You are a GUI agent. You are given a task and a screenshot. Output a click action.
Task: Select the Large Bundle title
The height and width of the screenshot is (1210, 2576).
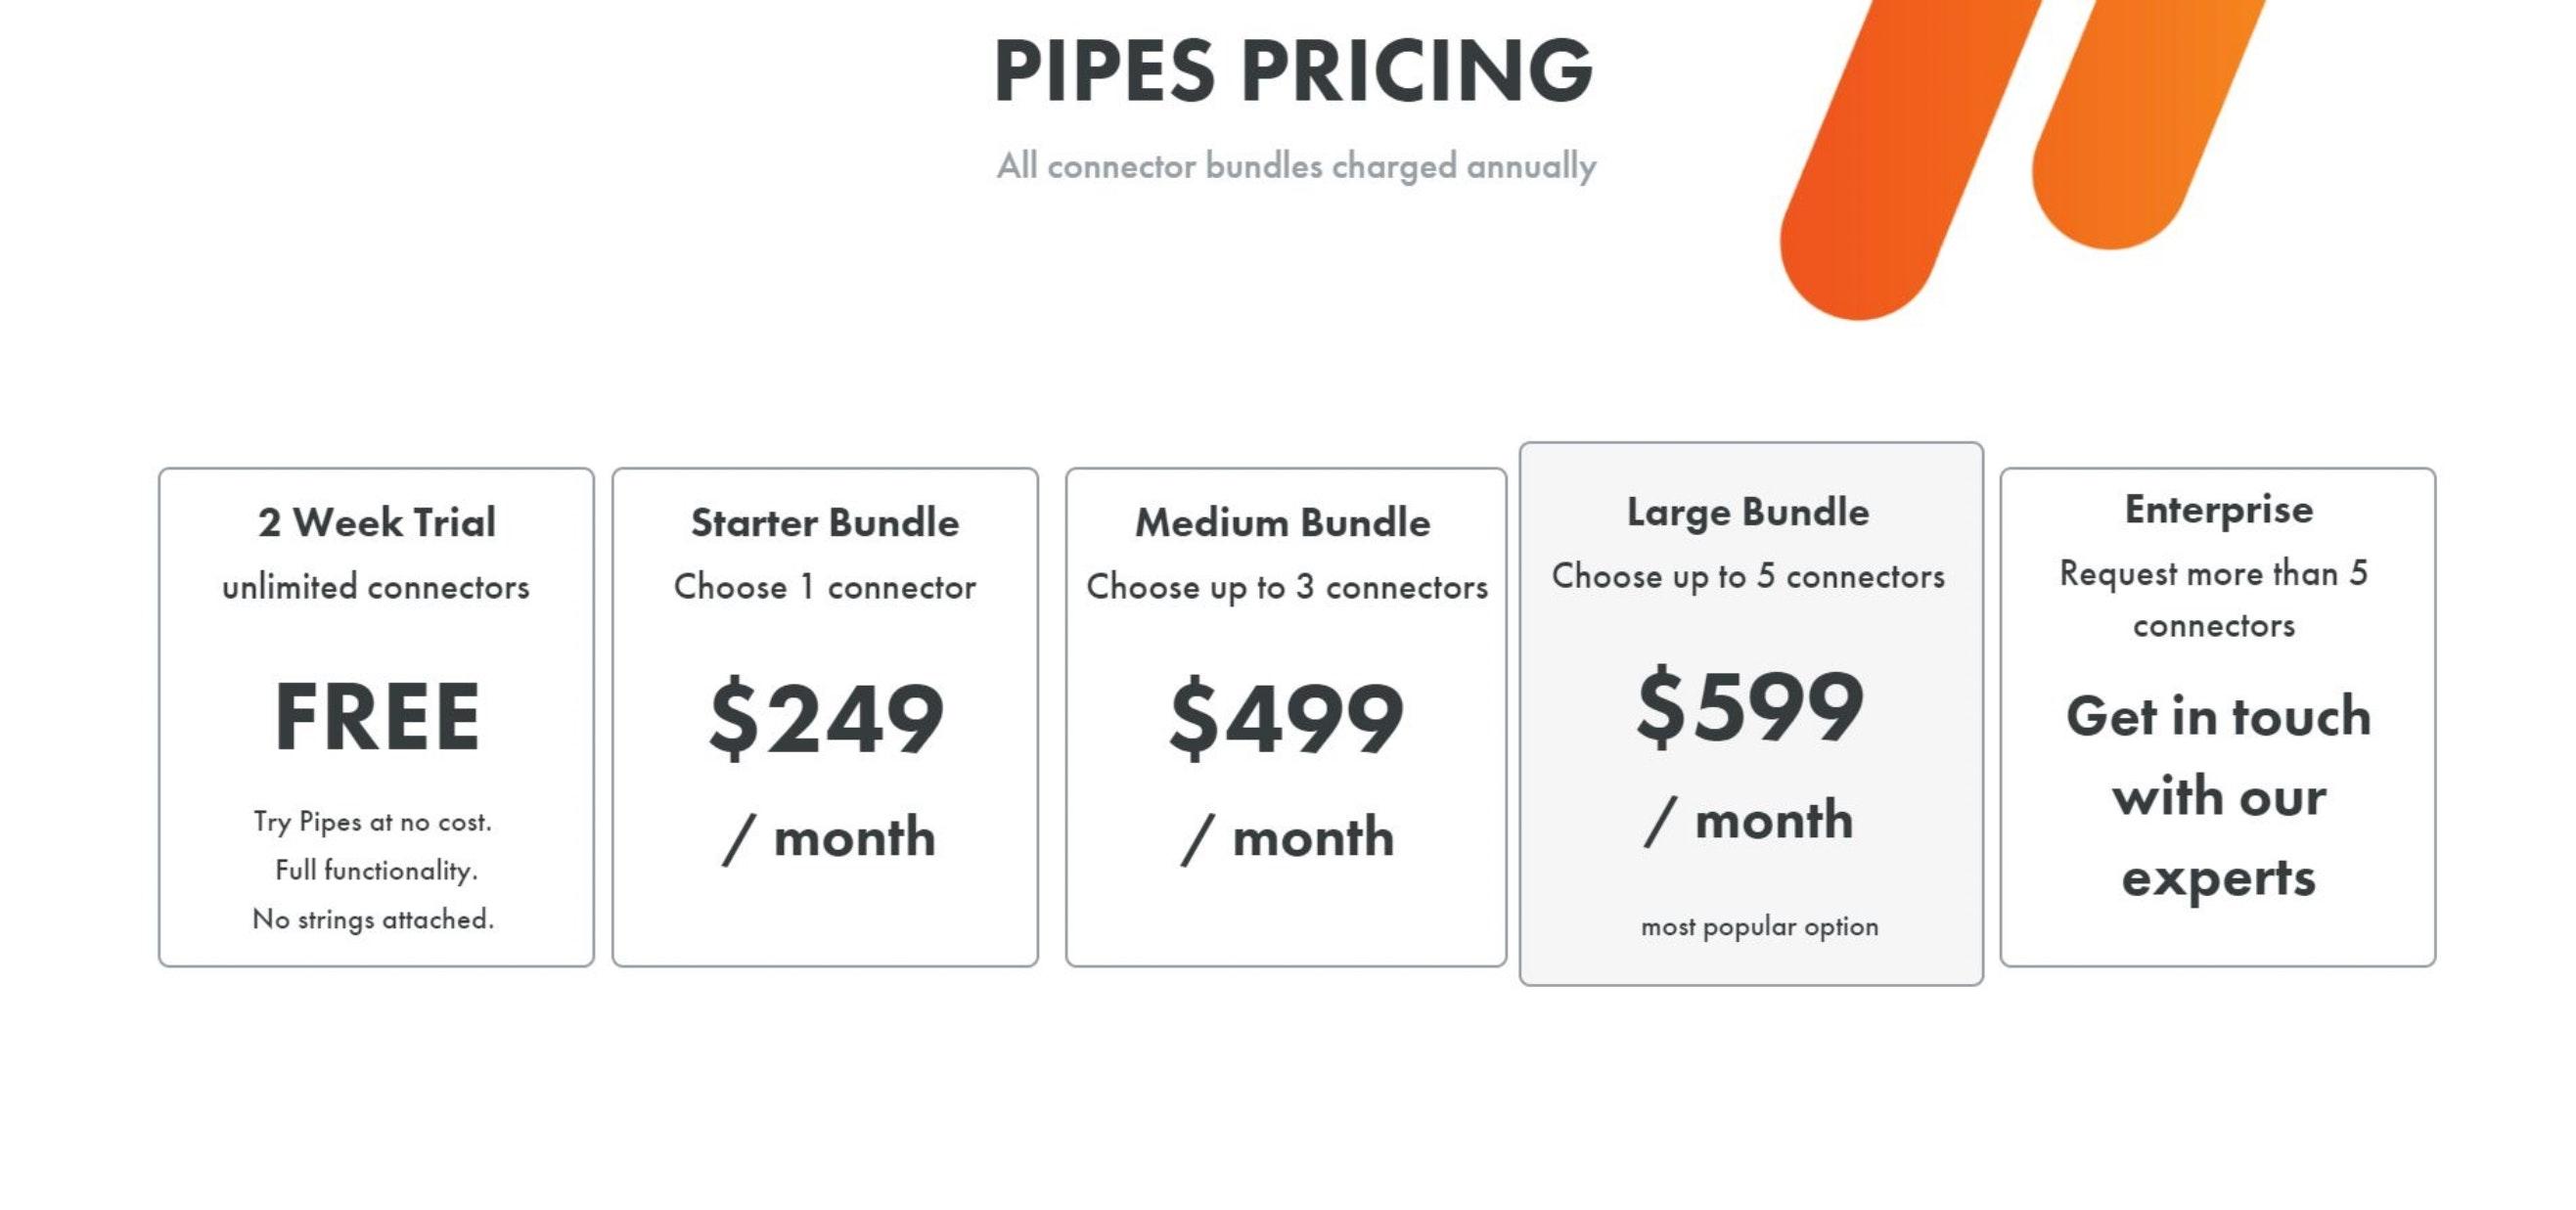[1748, 512]
